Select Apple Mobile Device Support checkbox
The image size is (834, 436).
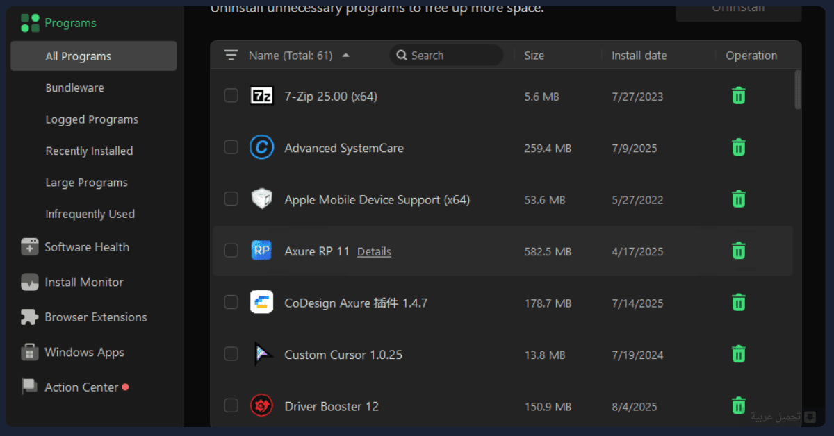pyautogui.click(x=231, y=199)
